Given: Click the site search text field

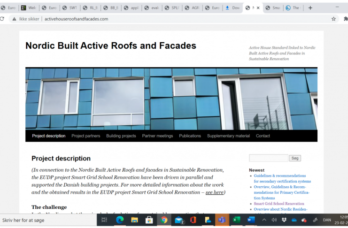Looking at the screenshot, I should 269,158.
